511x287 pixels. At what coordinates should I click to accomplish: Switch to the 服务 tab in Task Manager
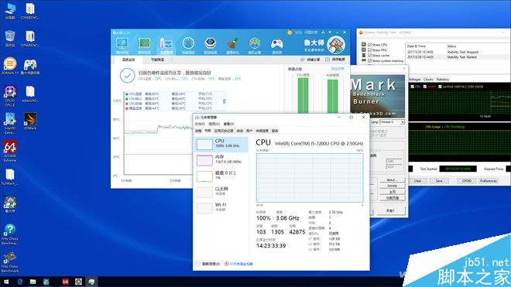coord(275,131)
